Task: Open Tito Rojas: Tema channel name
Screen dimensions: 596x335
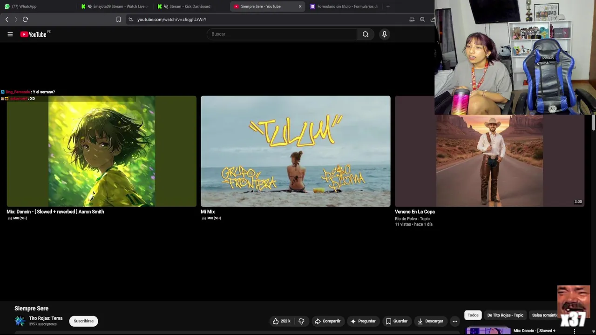Action: [46, 318]
